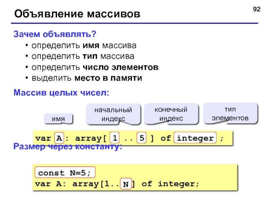The width and height of the screenshot is (267, 200).
Task: Click the boxed 'const N=5;' line
Action: (65, 172)
